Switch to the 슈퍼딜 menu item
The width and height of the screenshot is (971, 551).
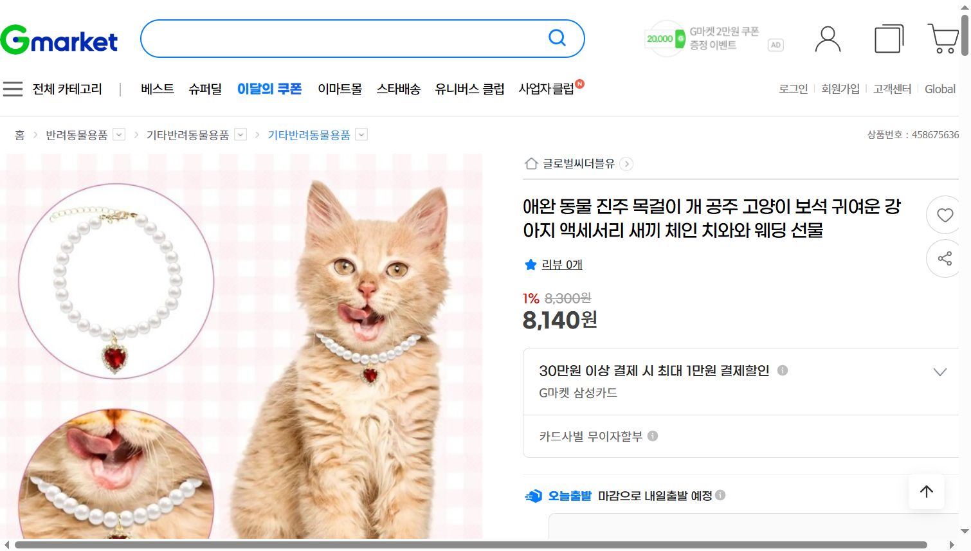[205, 89]
